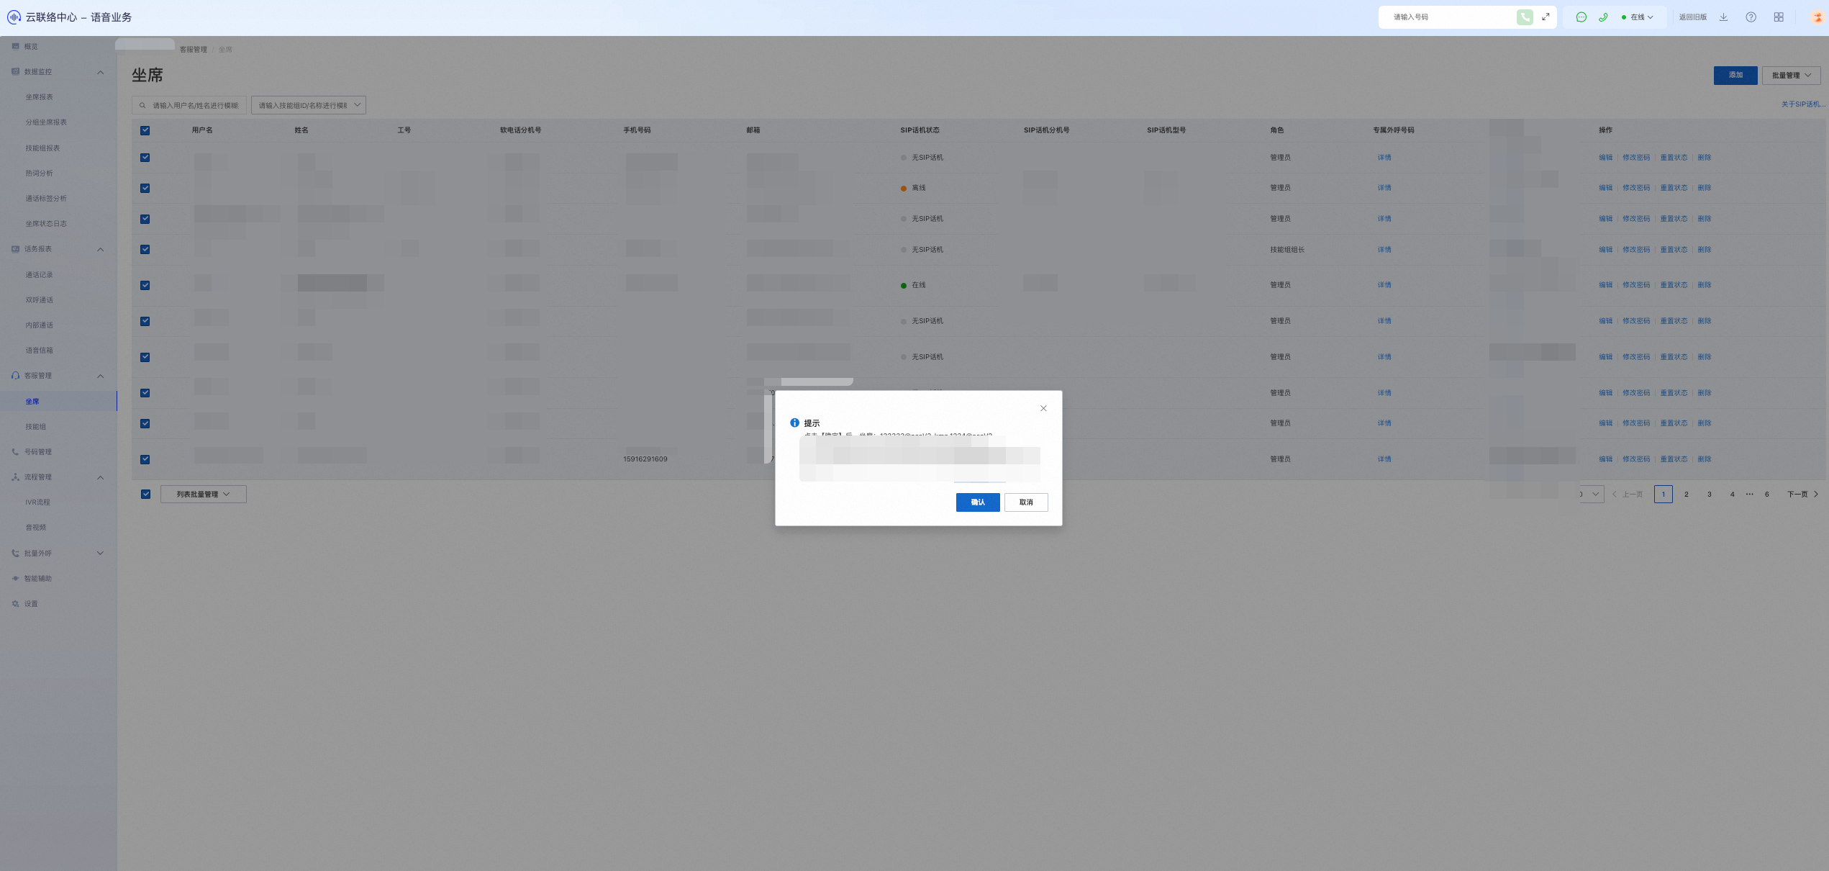Click 取消 in the 提示 dialog
The width and height of the screenshot is (1829, 871).
coord(1026,502)
